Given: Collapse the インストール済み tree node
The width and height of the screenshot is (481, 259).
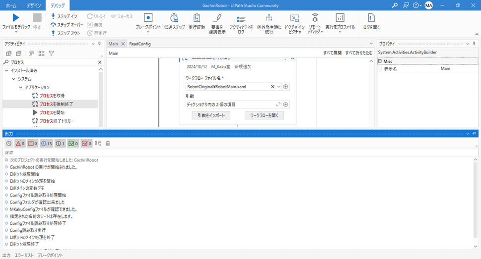Looking at the screenshot, I should coord(6,70).
